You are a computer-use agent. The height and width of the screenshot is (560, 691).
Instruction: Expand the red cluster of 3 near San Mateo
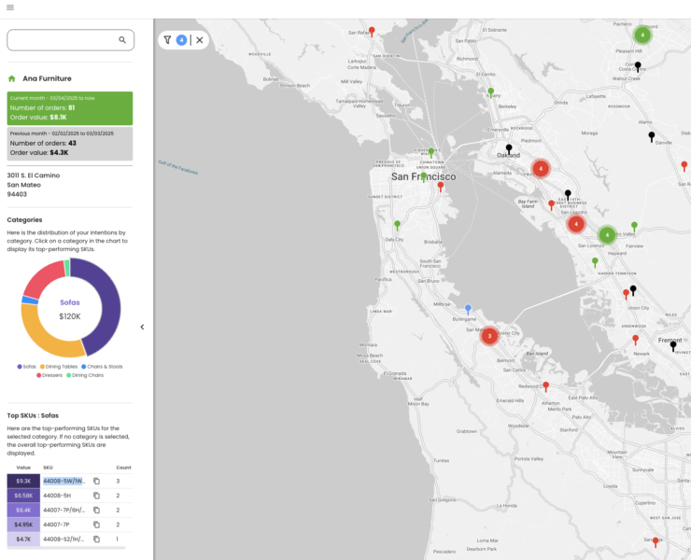click(489, 336)
